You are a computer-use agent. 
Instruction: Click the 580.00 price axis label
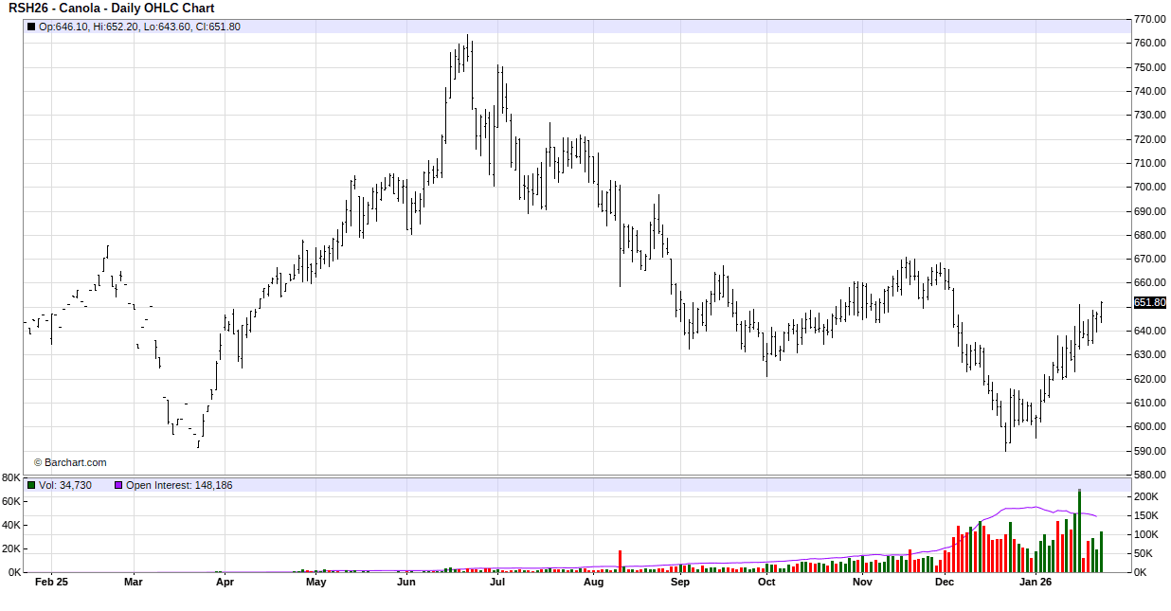[1149, 475]
